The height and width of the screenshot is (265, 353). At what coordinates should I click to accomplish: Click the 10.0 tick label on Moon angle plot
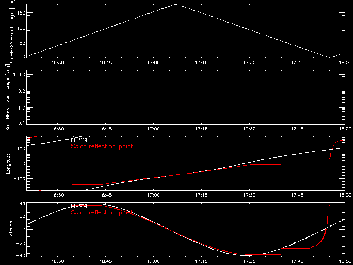pyautogui.click(x=20, y=91)
